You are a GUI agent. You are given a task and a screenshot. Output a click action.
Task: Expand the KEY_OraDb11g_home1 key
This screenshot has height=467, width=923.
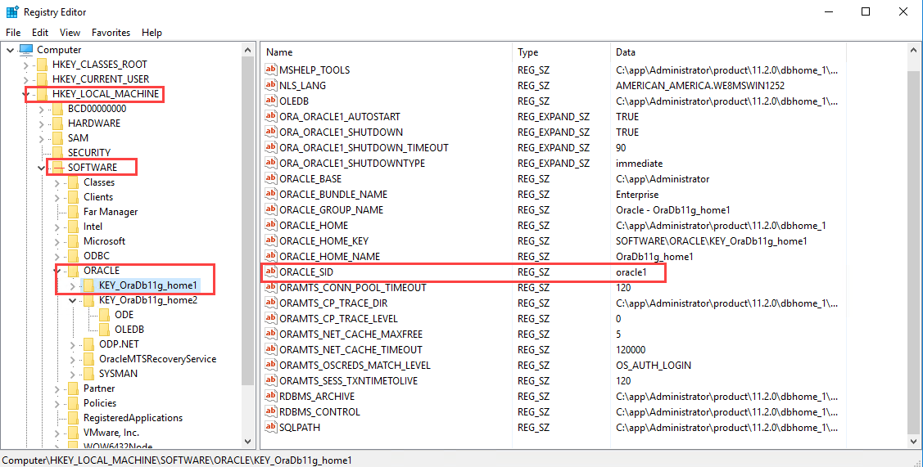(x=74, y=285)
